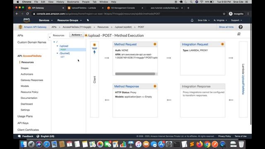Collapse the root / resource arrow

(54, 42)
